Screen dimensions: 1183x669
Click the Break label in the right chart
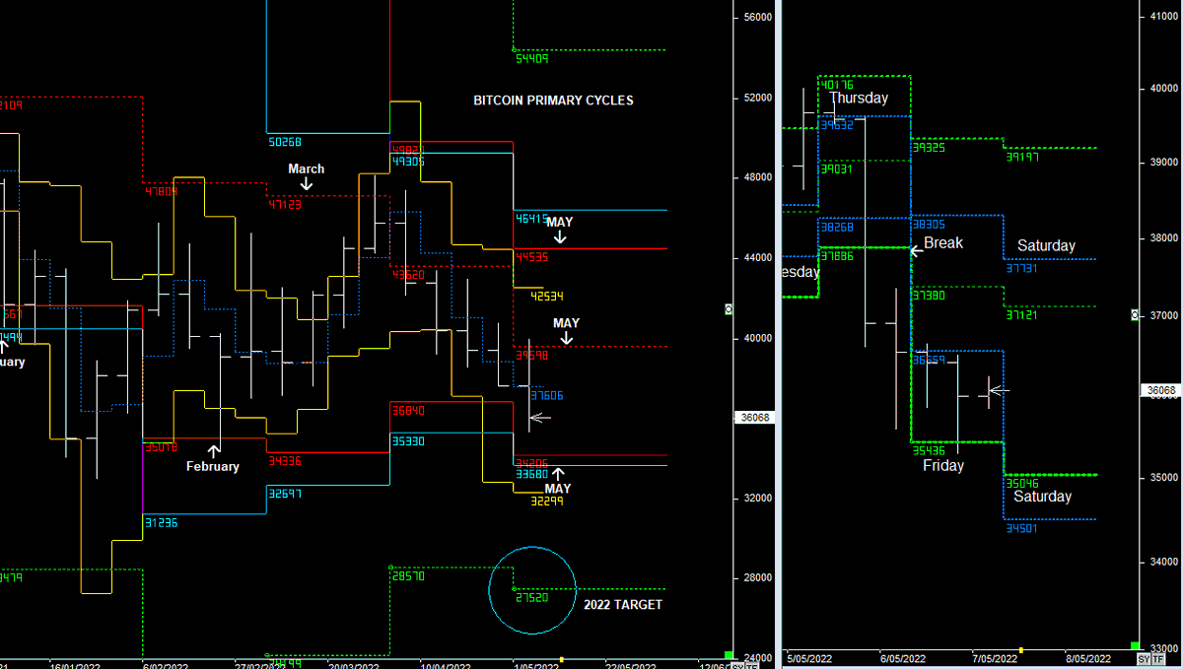[943, 243]
